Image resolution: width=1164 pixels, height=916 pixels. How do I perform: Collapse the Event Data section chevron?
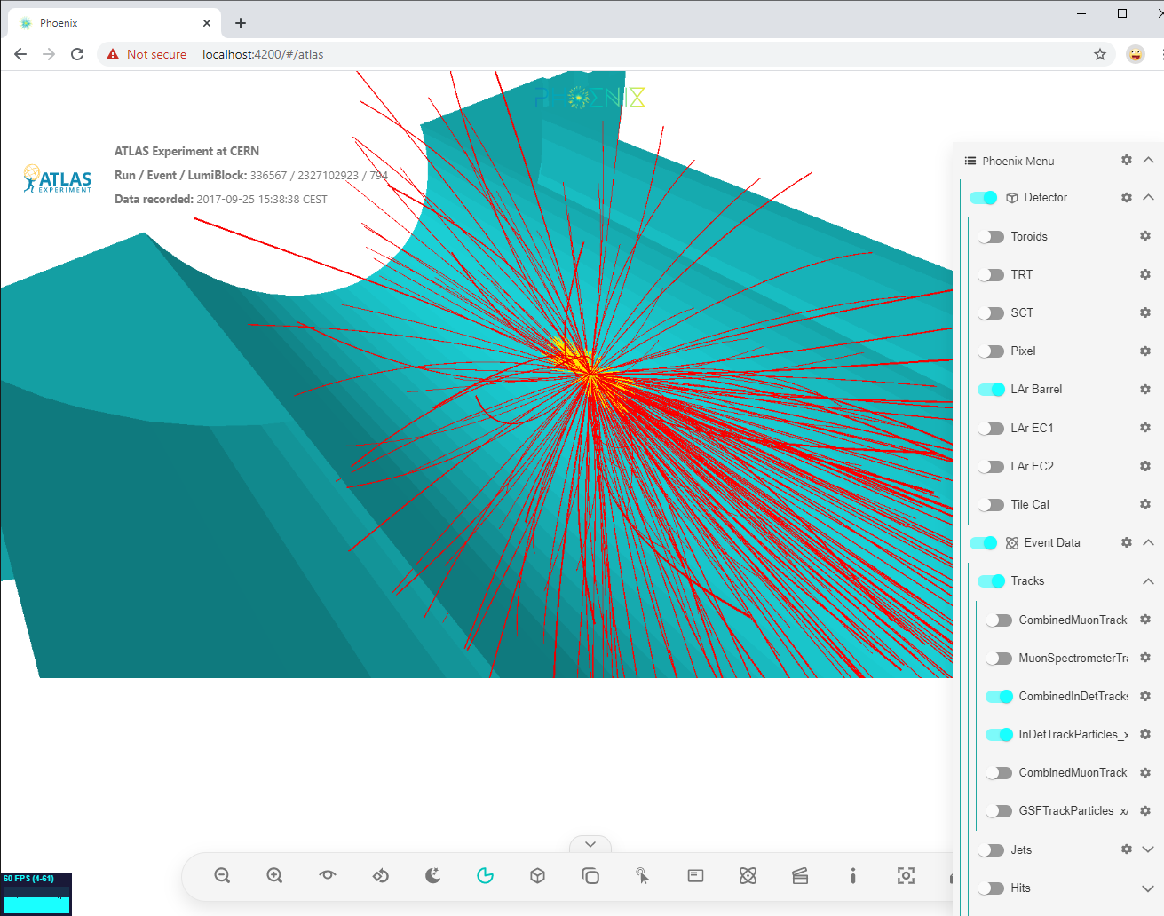coord(1148,542)
